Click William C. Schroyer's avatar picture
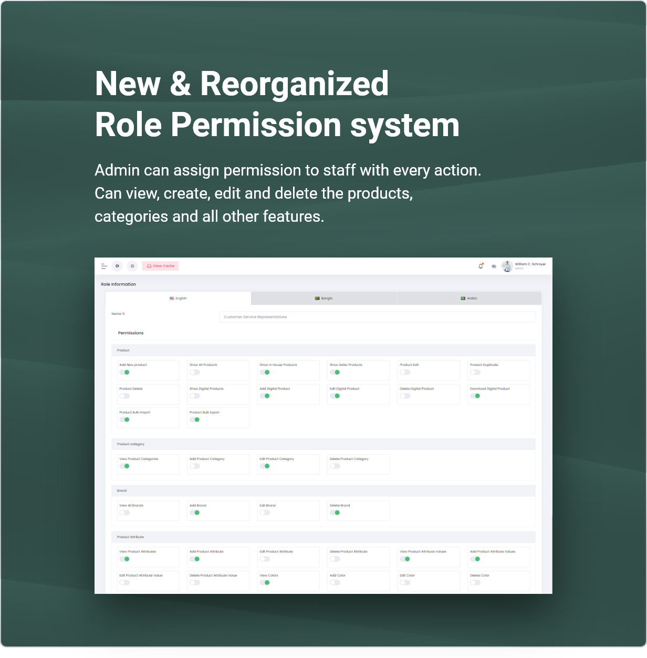Viewport: 647px width, 658px height. point(507,266)
